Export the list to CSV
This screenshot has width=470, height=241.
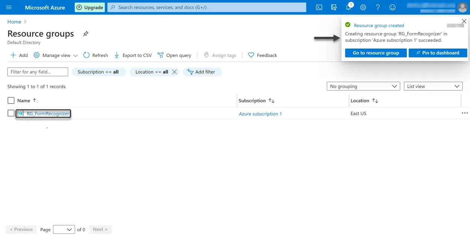tap(133, 55)
